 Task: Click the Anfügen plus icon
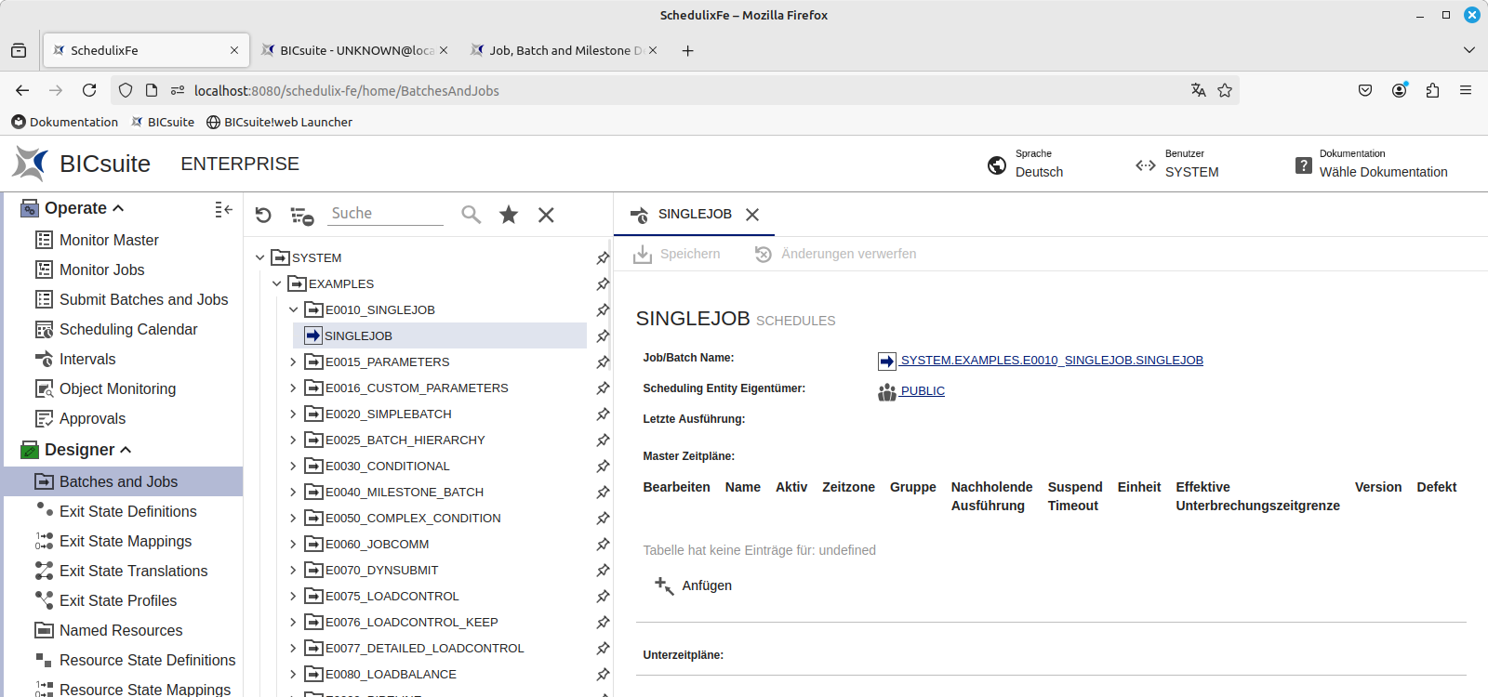coord(664,585)
